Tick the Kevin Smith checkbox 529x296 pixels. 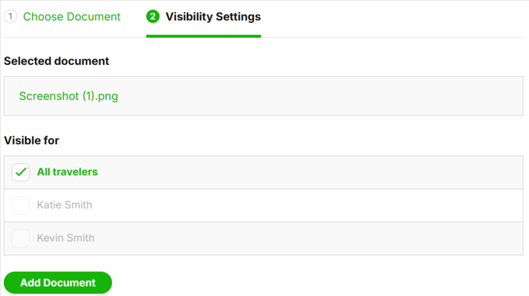(x=21, y=238)
